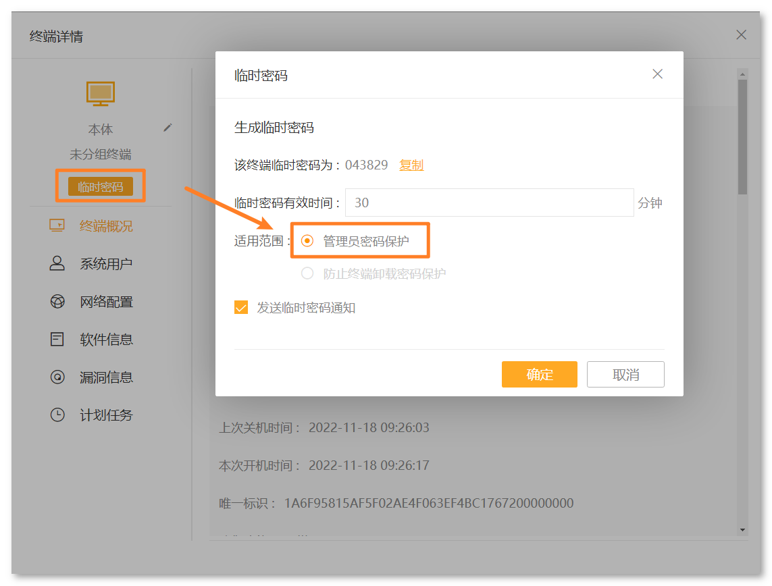This screenshot has height=586, width=772.
Task: Uncheck the 发送临时密码通知 checkbox
Action: tap(241, 308)
